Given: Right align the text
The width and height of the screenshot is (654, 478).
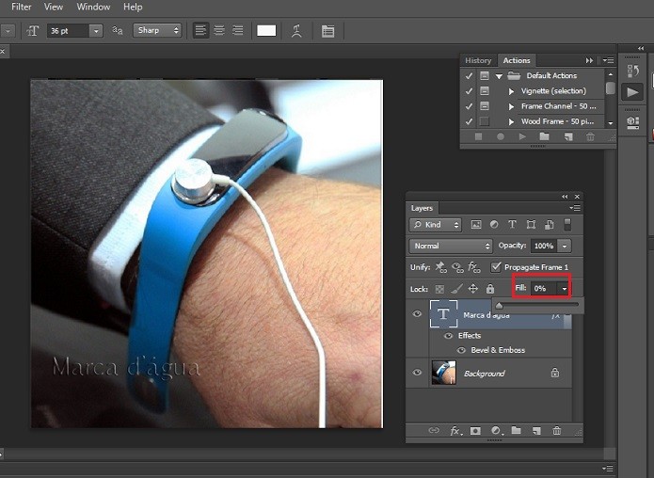Looking at the screenshot, I should [237, 30].
